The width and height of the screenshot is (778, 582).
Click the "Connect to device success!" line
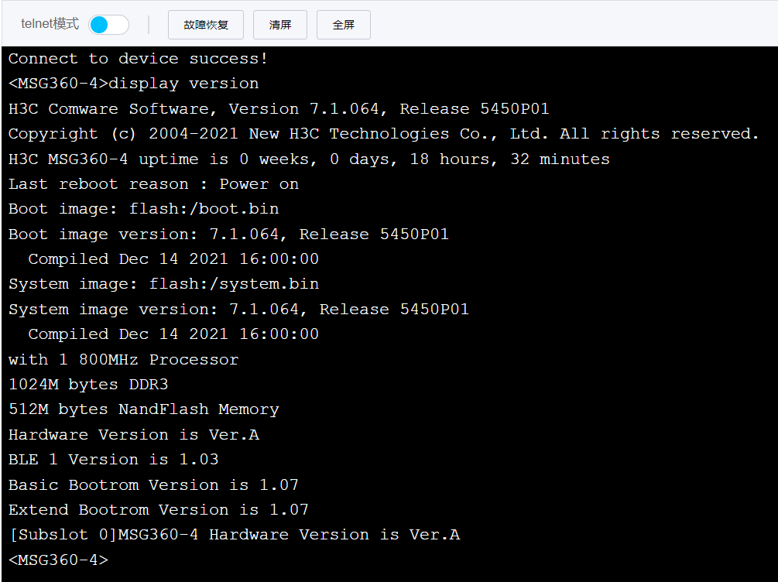click(139, 59)
